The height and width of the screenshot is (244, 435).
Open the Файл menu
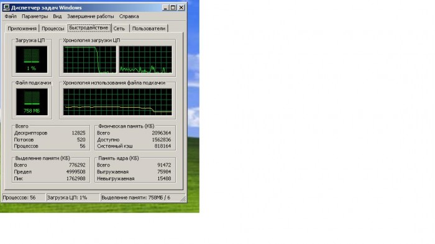11,16
